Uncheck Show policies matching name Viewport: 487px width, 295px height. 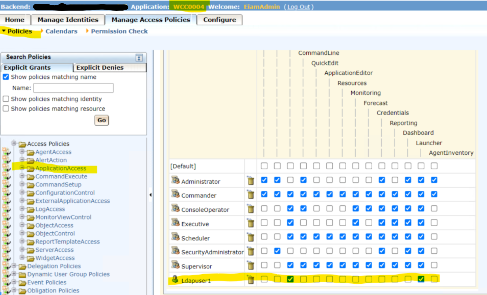click(x=6, y=77)
